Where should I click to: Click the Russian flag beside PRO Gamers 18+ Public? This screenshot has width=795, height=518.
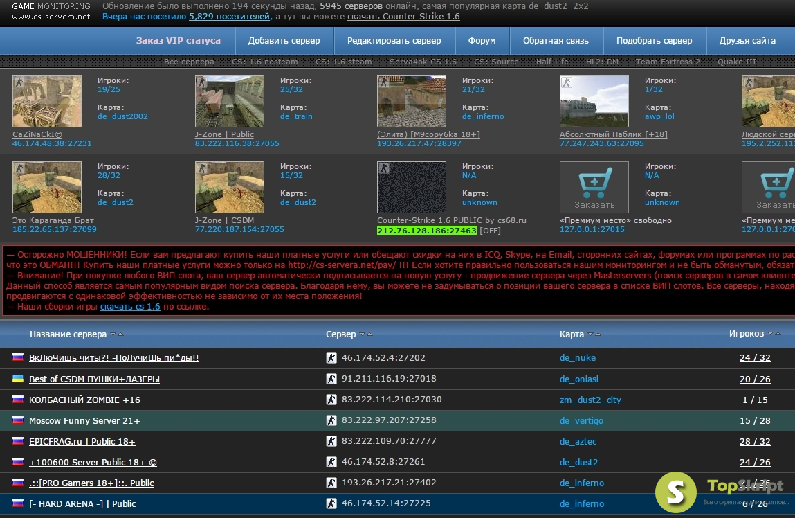pos(18,483)
